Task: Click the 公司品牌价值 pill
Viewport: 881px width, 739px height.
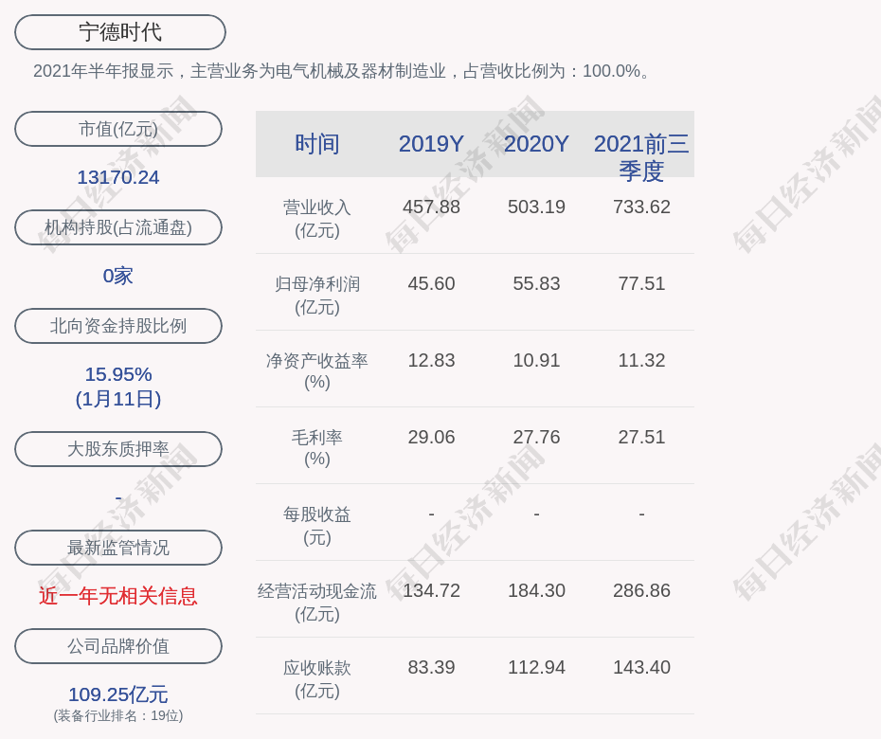Action: point(118,646)
